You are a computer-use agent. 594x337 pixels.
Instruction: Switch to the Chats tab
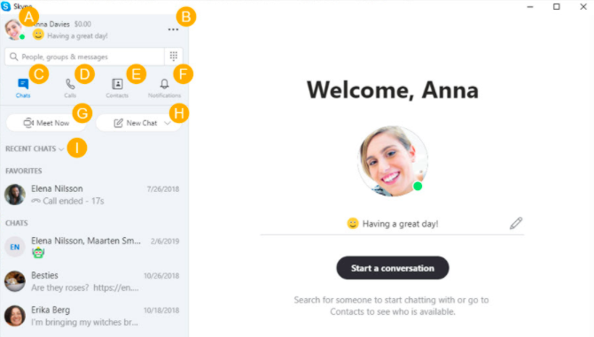point(23,88)
